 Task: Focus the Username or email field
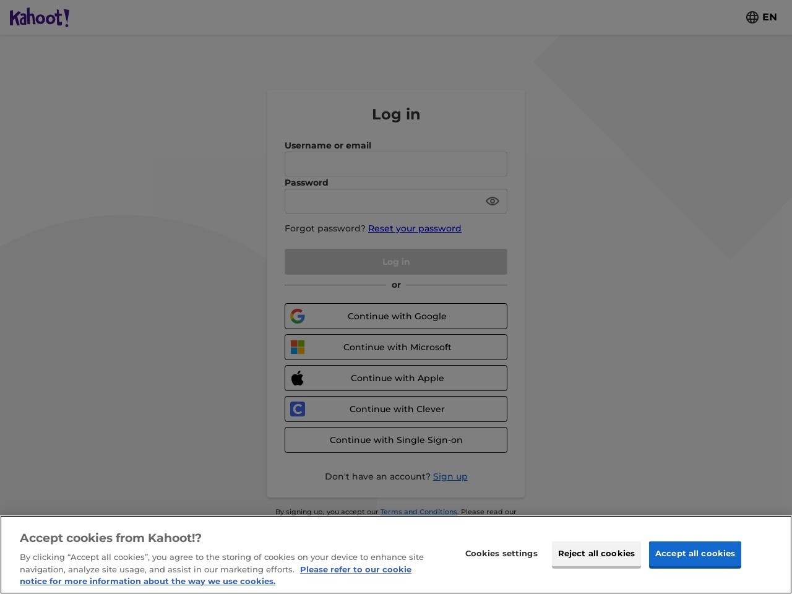(396, 164)
